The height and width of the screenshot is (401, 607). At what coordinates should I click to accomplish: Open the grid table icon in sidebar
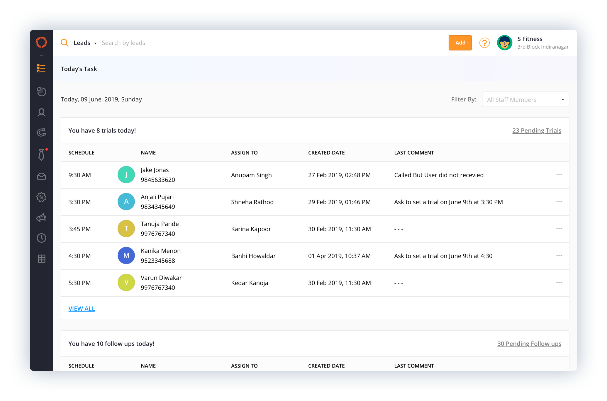tap(41, 259)
